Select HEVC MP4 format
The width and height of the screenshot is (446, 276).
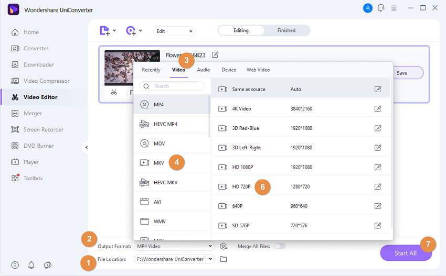[x=172, y=124]
